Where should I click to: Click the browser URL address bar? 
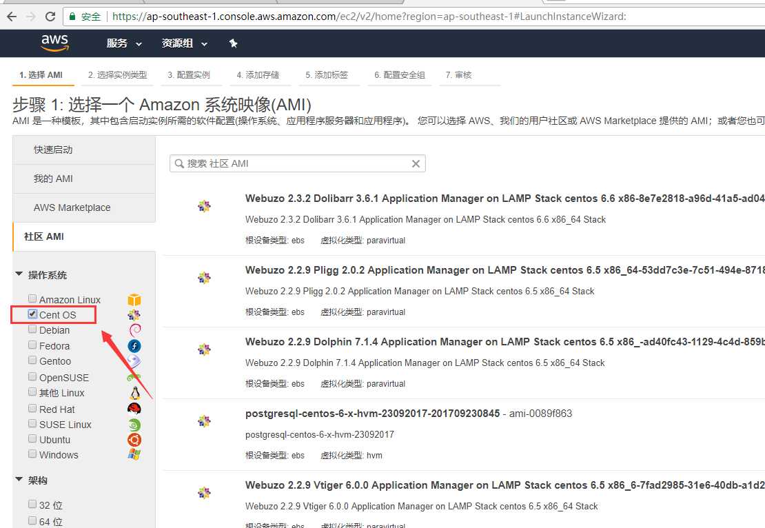pyautogui.click(x=415, y=17)
